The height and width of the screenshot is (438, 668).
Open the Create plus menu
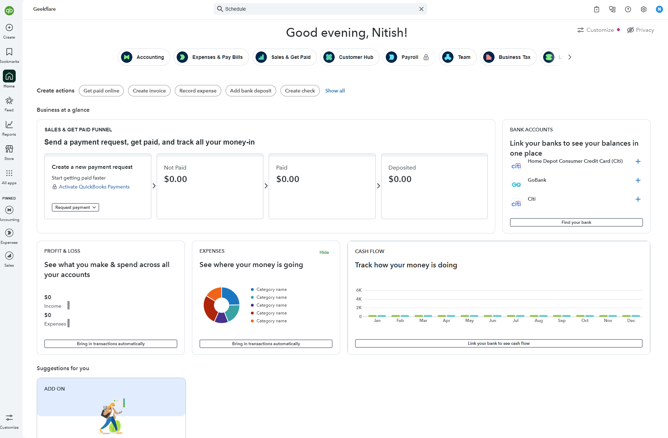coord(9,31)
